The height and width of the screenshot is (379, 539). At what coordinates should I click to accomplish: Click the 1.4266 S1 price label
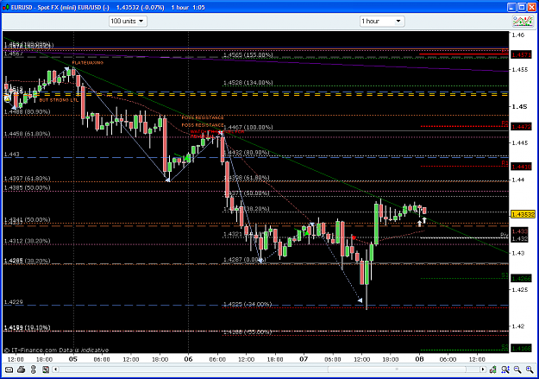point(522,279)
